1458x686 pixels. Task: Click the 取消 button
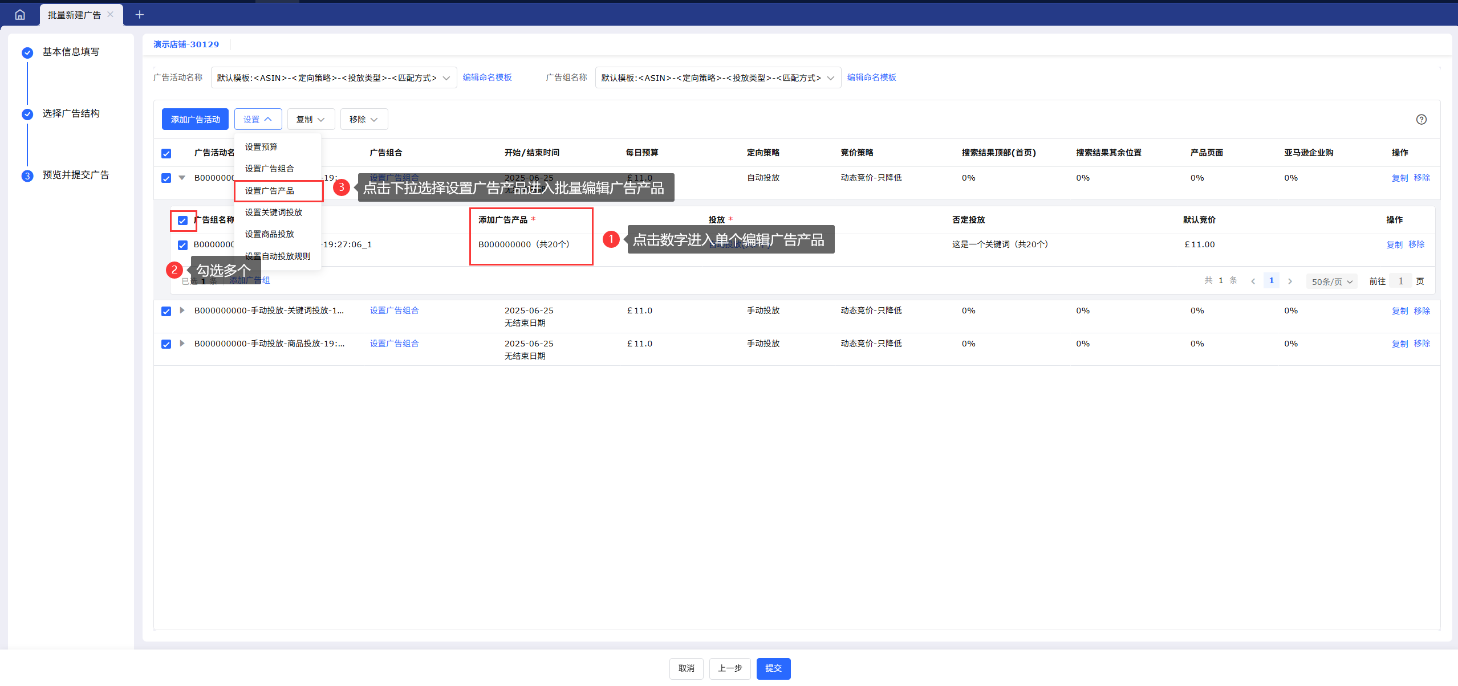point(687,668)
